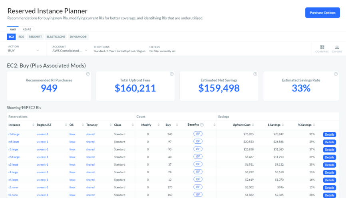Image resolution: width=346 pixels, height=198 pixels.
Task: Click shared tenancy in r5.large row
Action: pyautogui.click(x=90, y=149)
